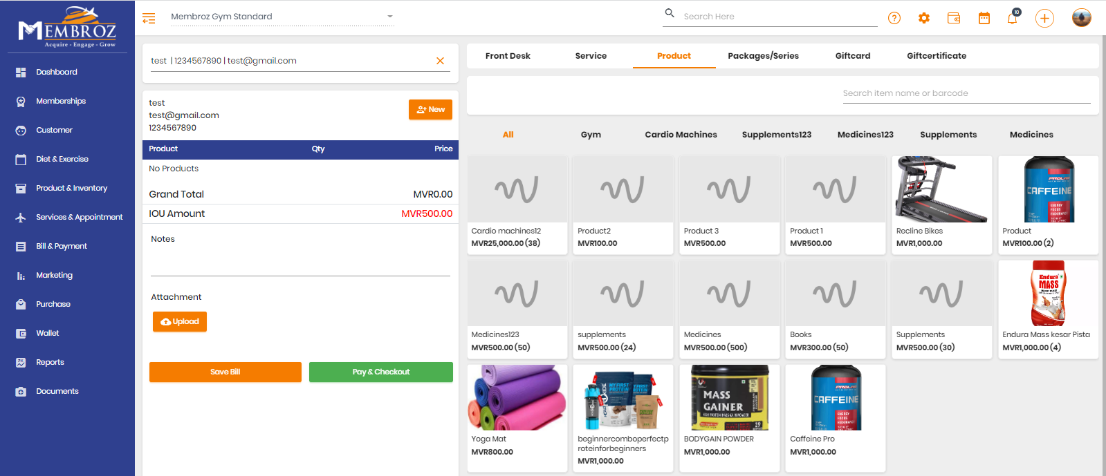View notifications bell icon
Image resolution: width=1106 pixels, height=476 pixels.
click(x=1013, y=19)
